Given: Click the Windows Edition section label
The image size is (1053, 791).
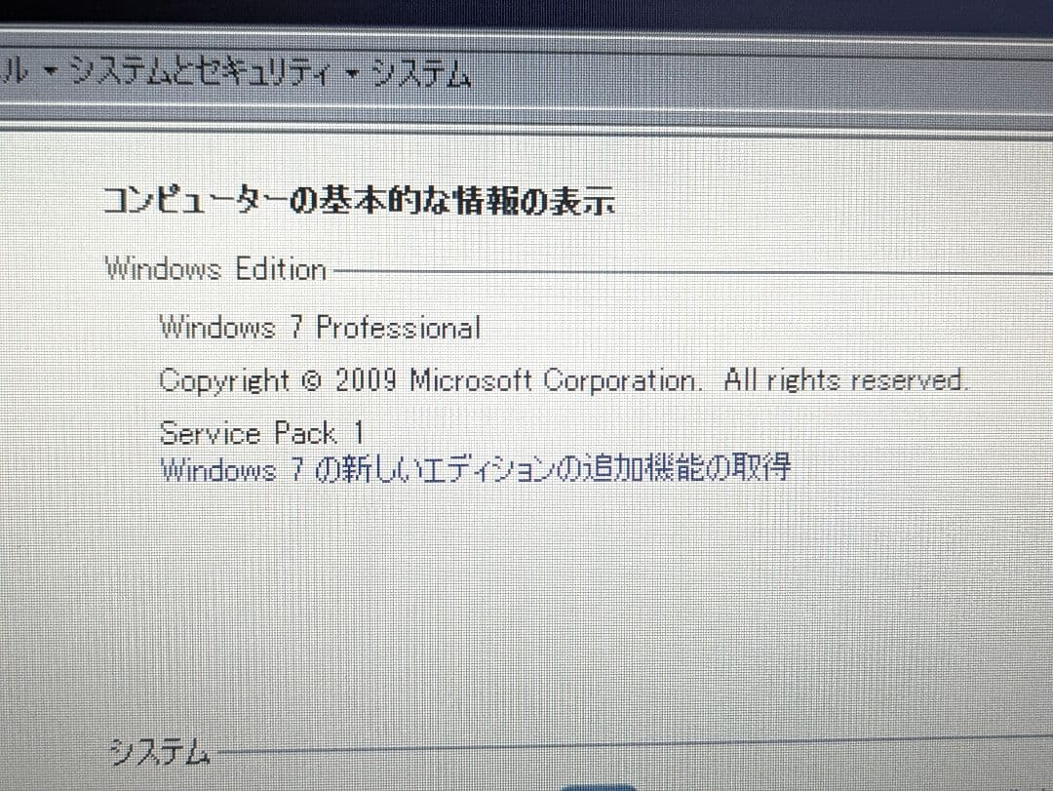Looking at the screenshot, I should point(215,269).
